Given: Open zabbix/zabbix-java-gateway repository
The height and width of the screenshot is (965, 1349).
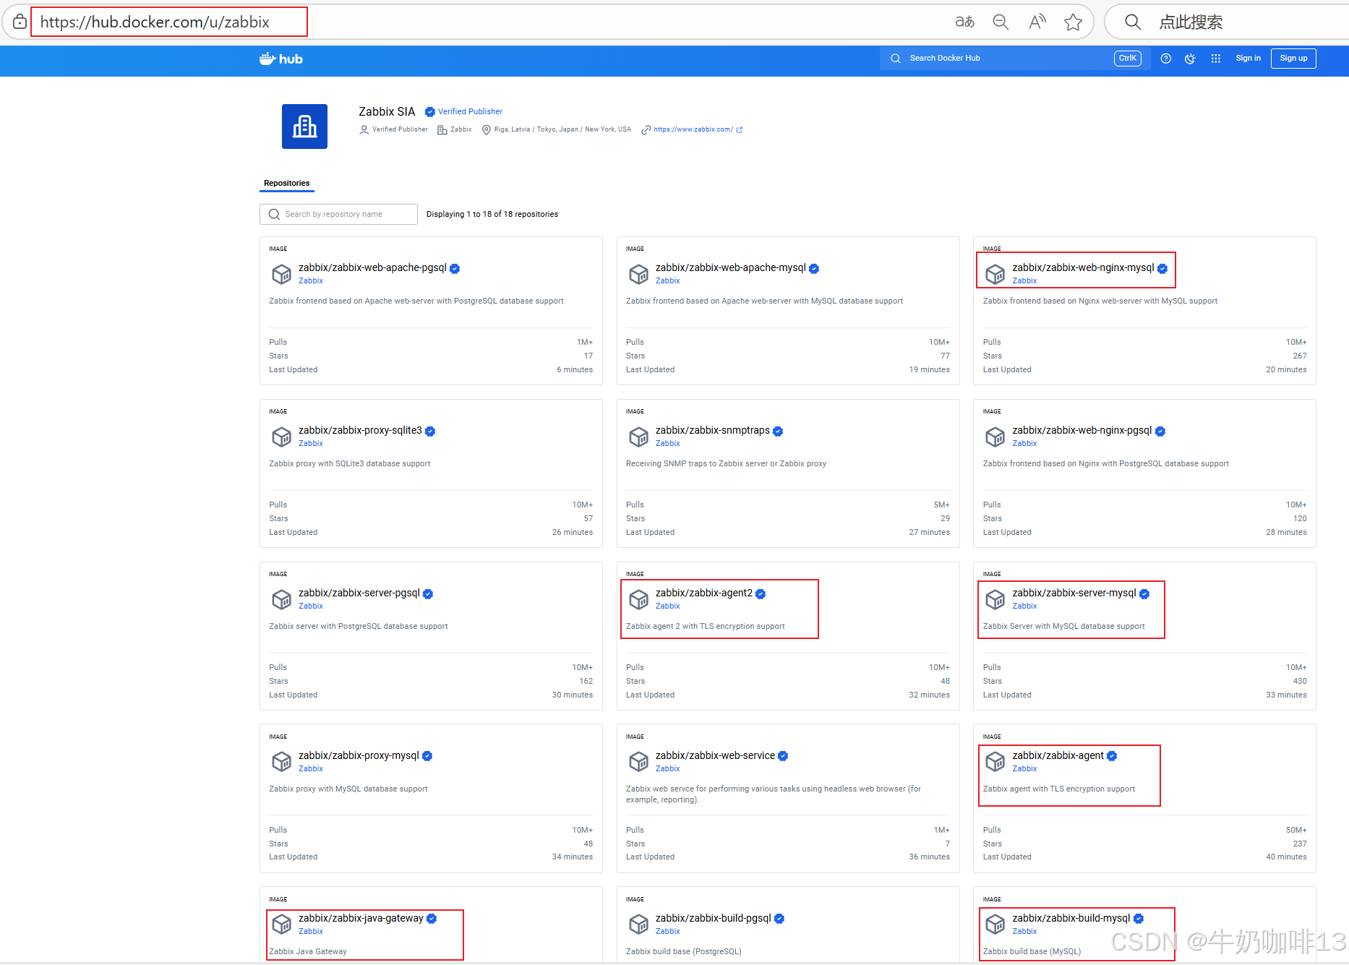Looking at the screenshot, I should [x=361, y=918].
